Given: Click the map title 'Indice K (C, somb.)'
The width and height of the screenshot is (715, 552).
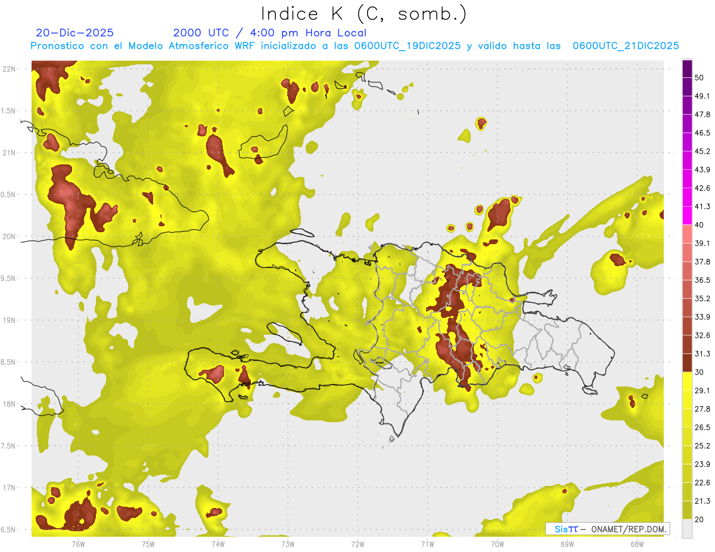Looking at the screenshot, I should point(364,14).
